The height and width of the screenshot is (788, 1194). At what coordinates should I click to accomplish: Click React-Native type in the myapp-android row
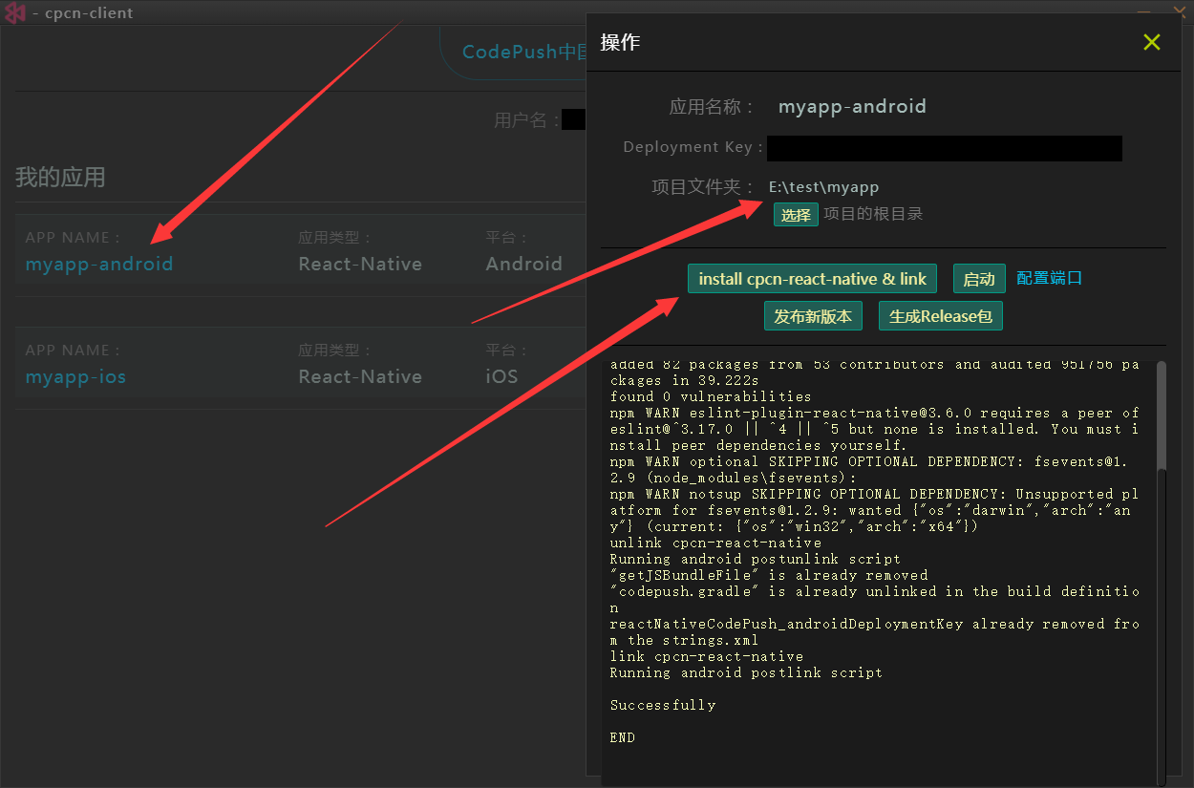(360, 265)
